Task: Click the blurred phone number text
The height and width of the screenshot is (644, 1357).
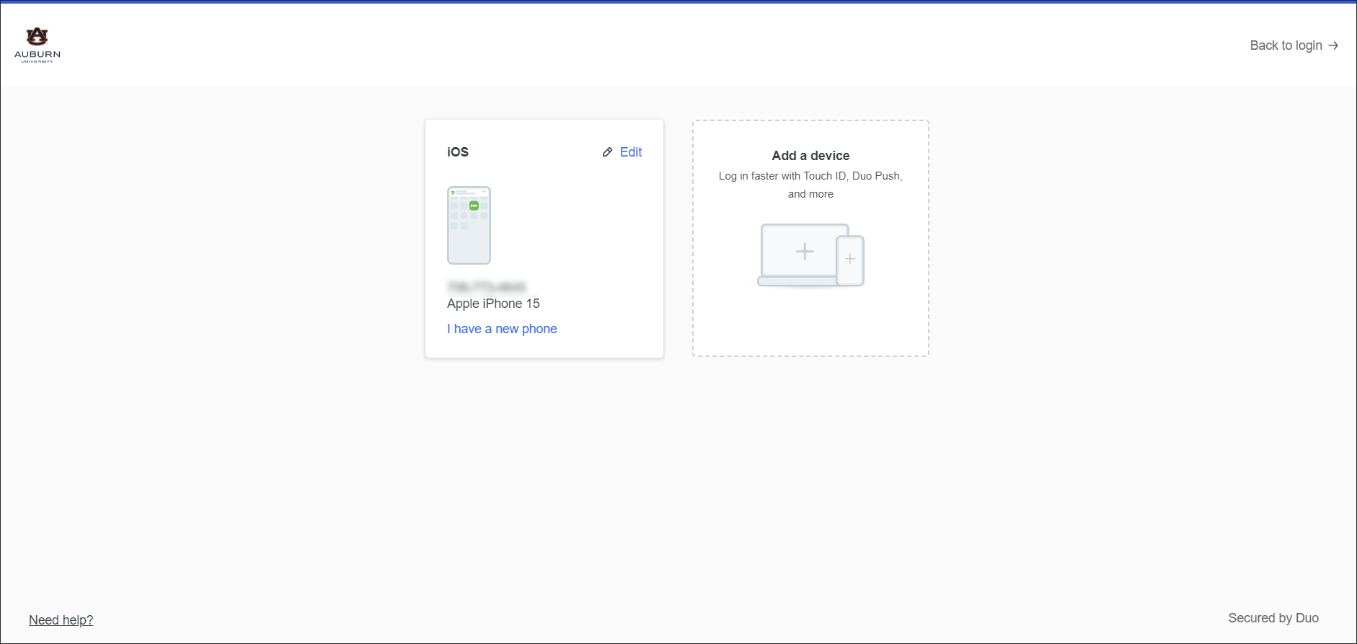Action: tap(487, 286)
